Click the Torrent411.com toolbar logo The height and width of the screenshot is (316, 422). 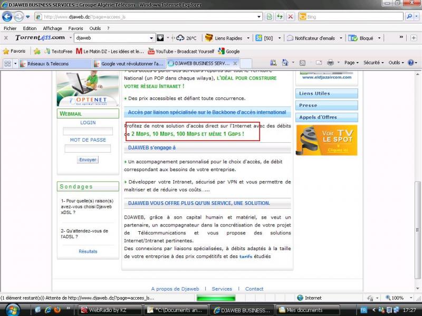click(40, 37)
